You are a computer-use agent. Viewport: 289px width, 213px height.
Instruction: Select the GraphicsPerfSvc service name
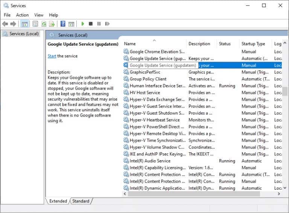coord(145,72)
